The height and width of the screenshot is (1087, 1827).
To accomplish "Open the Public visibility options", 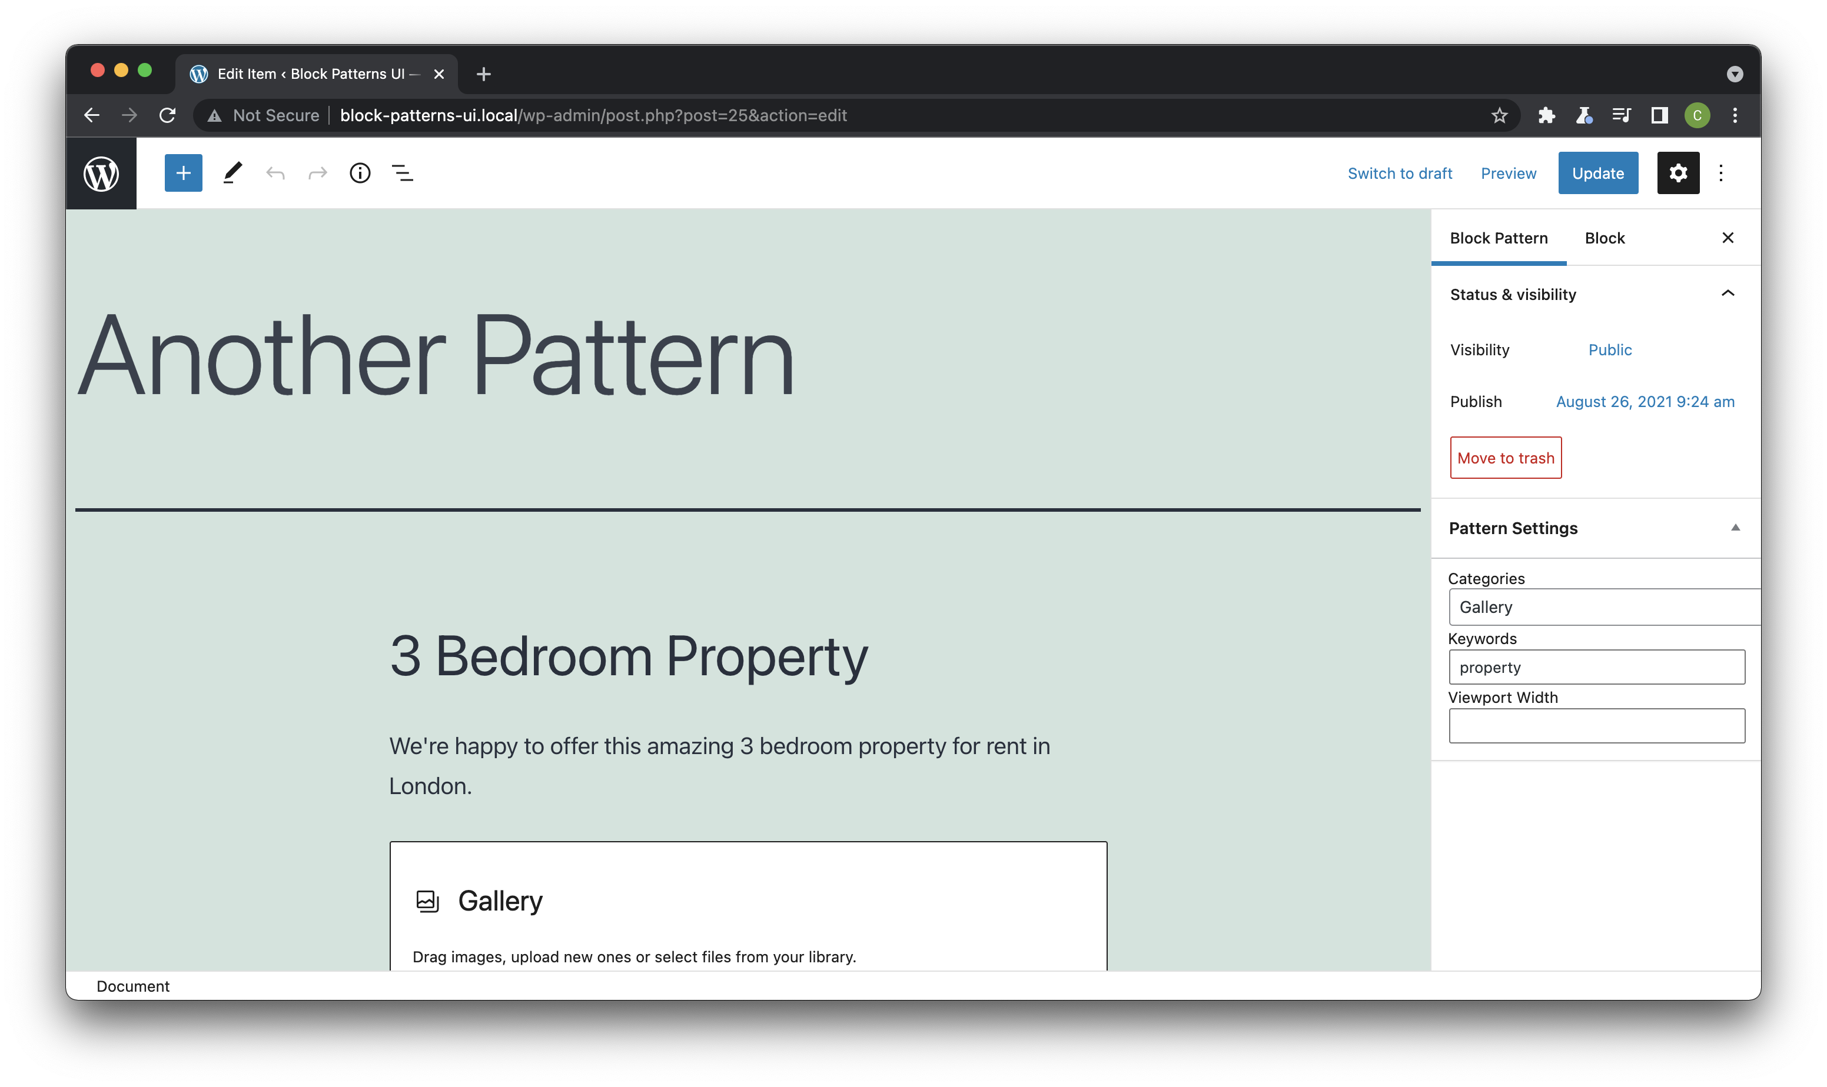I will (x=1609, y=350).
